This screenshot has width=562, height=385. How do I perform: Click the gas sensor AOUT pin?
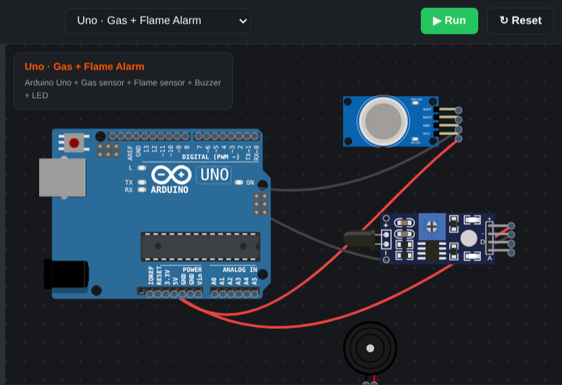(x=458, y=110)
